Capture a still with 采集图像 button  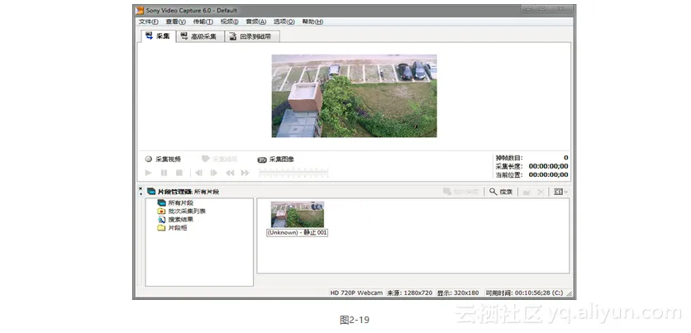click(276, 159)
